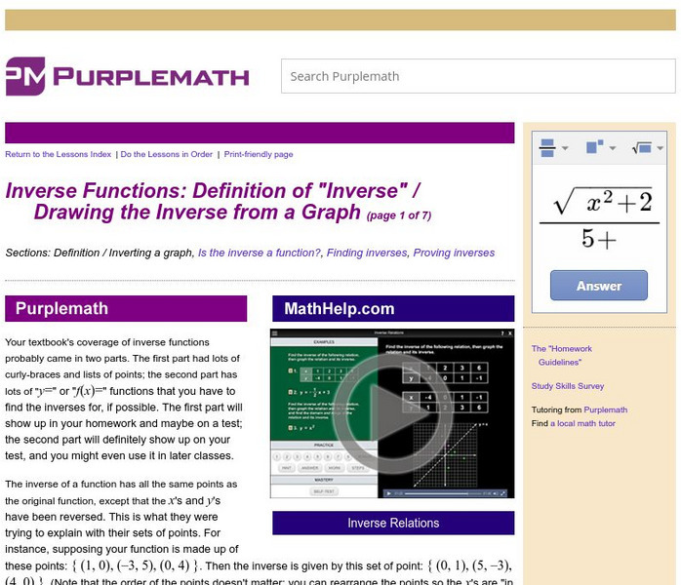Go to Is the inverse a function? section
681x585 pixels.
[260, 253]
